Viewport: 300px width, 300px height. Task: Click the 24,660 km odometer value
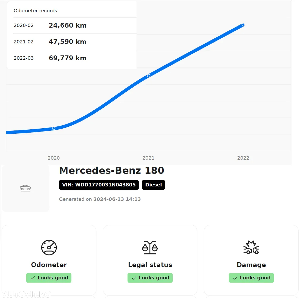coord(67,25)
